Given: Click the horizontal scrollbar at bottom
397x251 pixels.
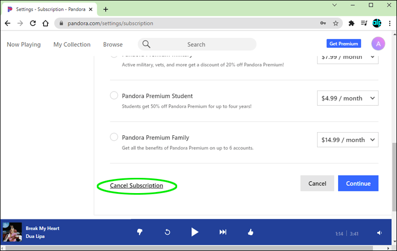Looking at the screenshot, I should (x=189, y=248).
